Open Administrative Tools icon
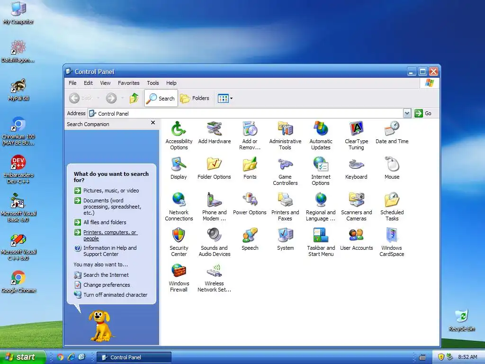Screen dimensions: 485x364 (x=285, y=136)
